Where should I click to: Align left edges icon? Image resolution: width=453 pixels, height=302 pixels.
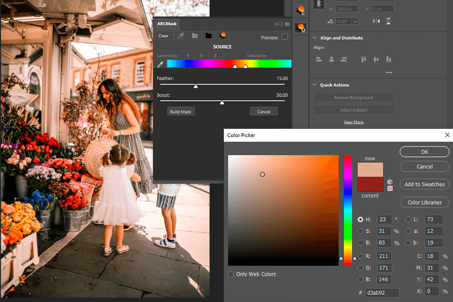(319, 59)
